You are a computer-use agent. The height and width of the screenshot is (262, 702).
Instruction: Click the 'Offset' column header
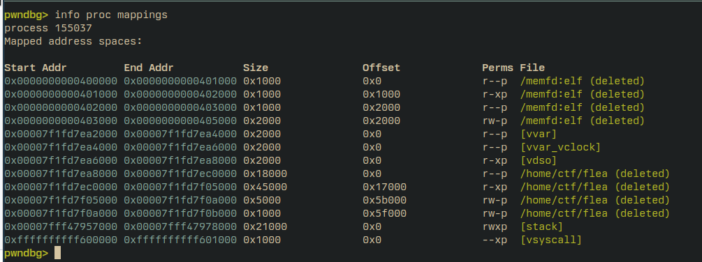tap(381, 68)
